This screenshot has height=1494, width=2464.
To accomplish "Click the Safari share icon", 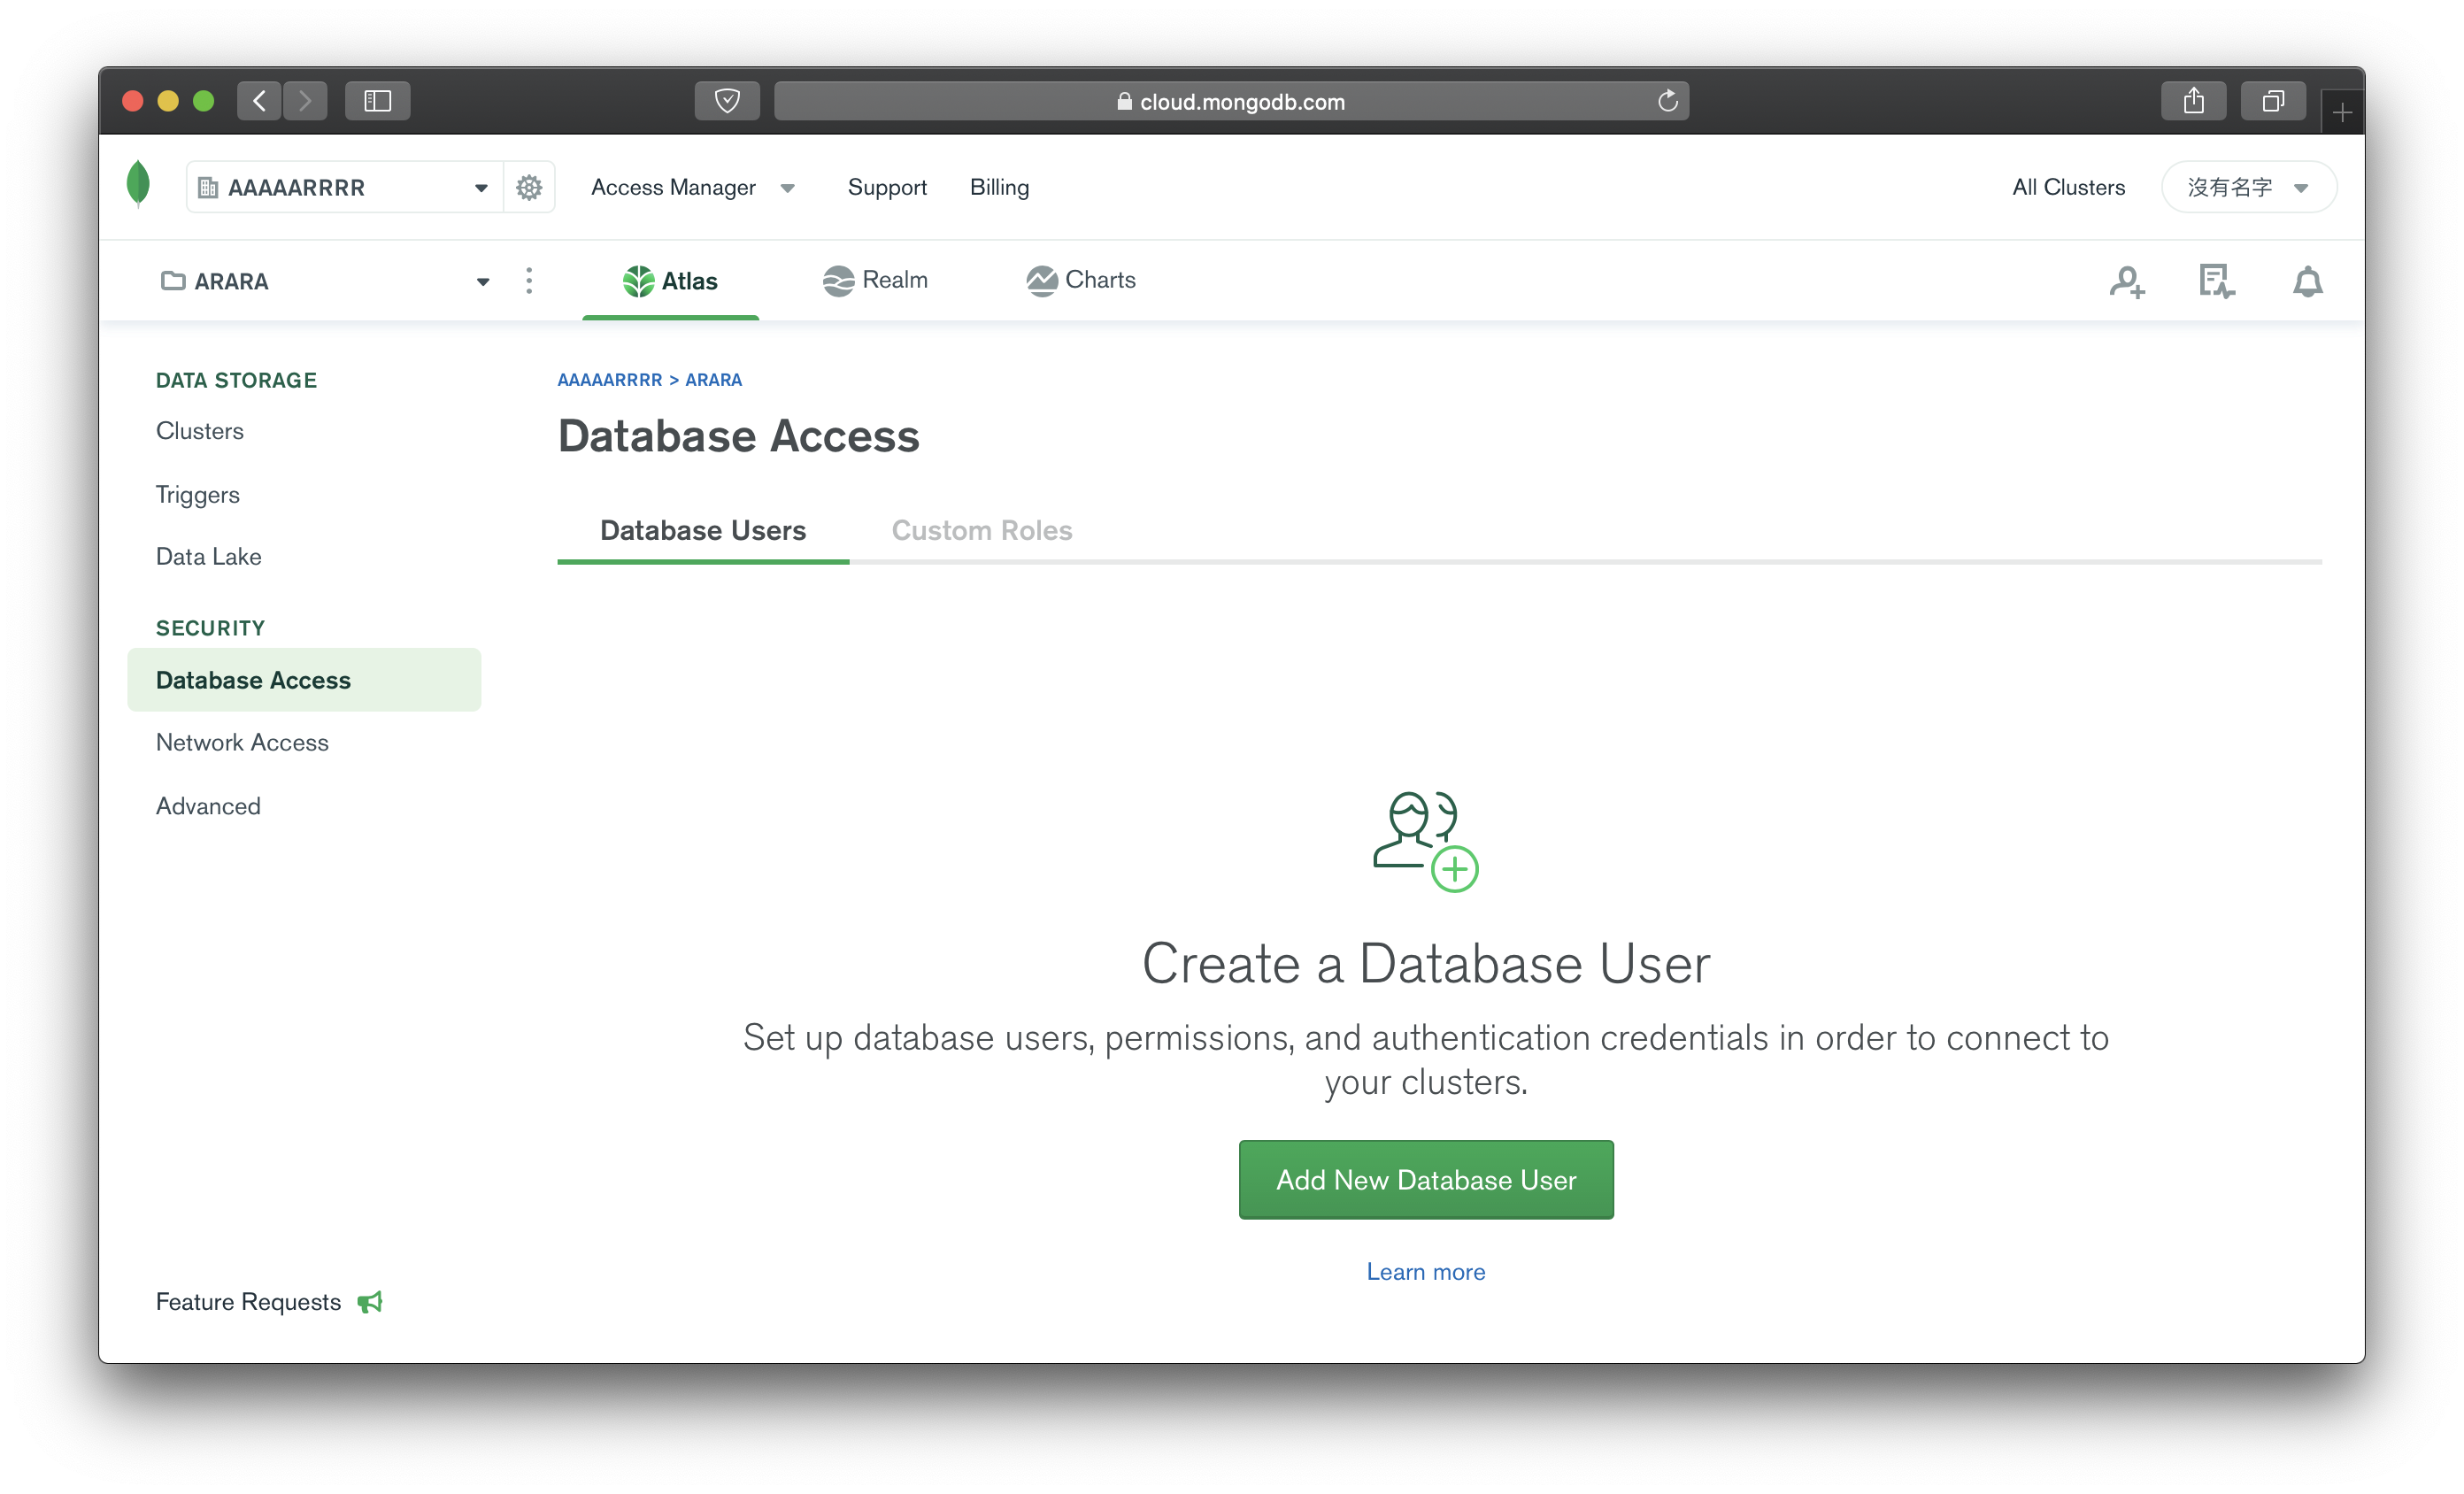I will 2193,101.
